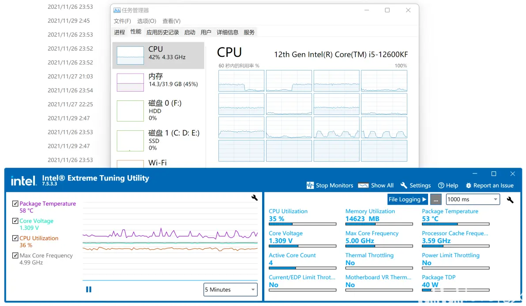
Task: Select the Wi-Fi item in the sidebar
Action: (158, 163)
